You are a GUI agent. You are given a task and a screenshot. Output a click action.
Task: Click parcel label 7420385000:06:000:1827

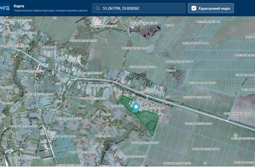tap(237, 114)
